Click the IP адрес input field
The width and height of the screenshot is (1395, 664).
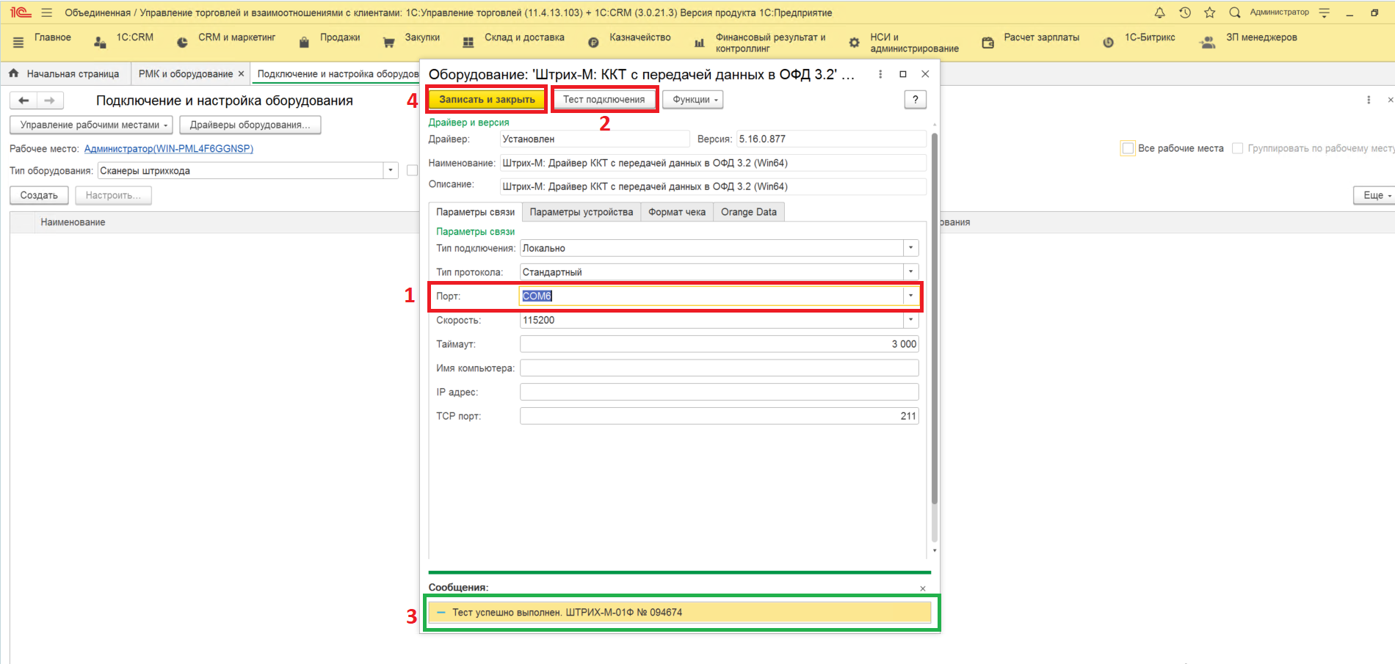click(719, 392)
